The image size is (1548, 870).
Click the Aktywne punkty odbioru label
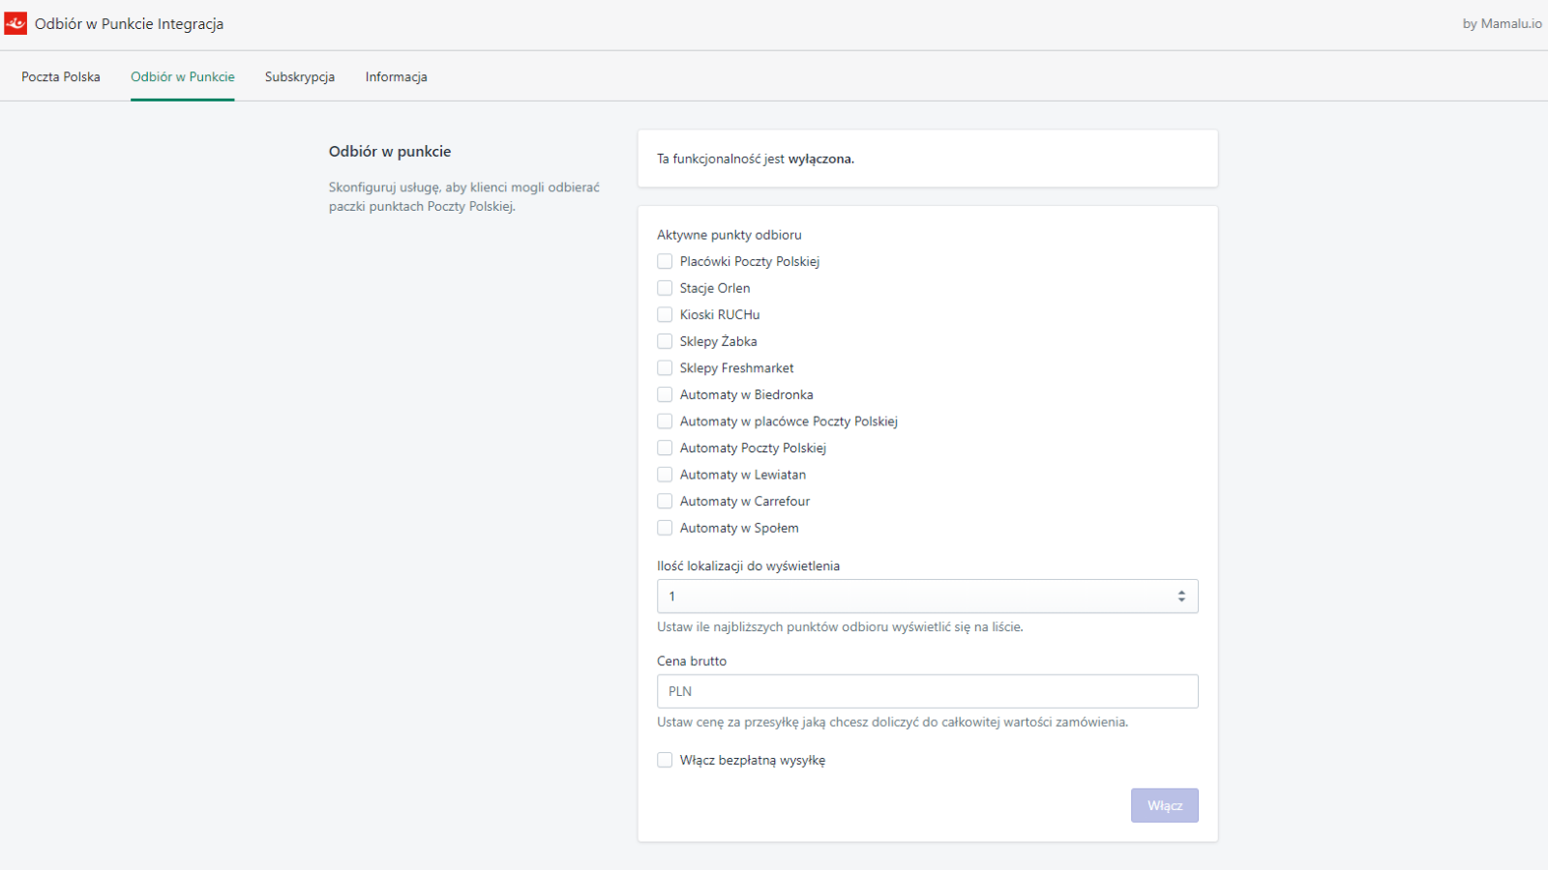pos(729,235)
